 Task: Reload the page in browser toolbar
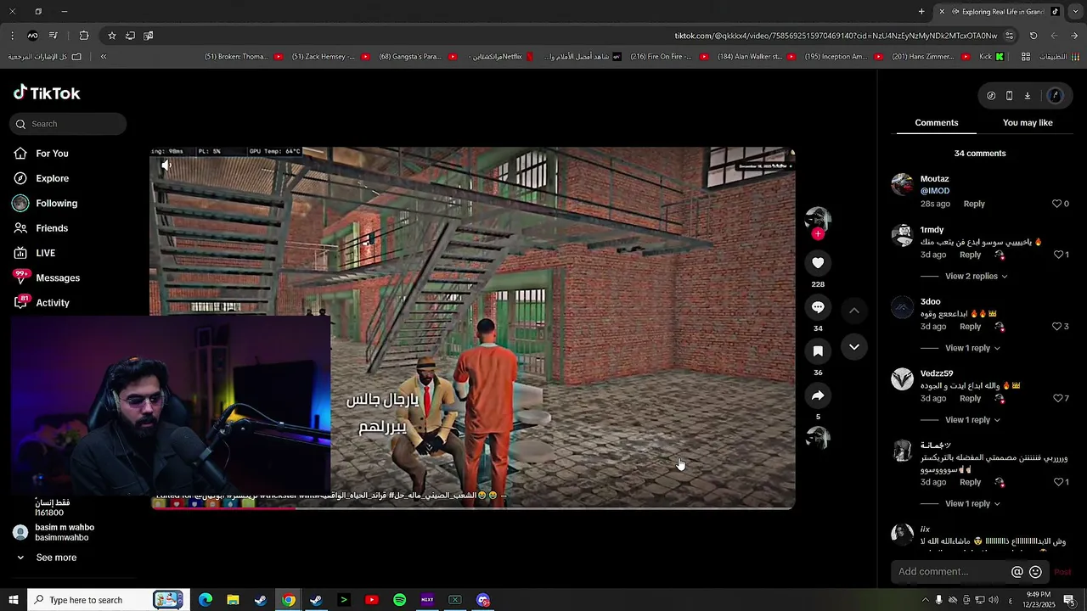coord(1033,36)
